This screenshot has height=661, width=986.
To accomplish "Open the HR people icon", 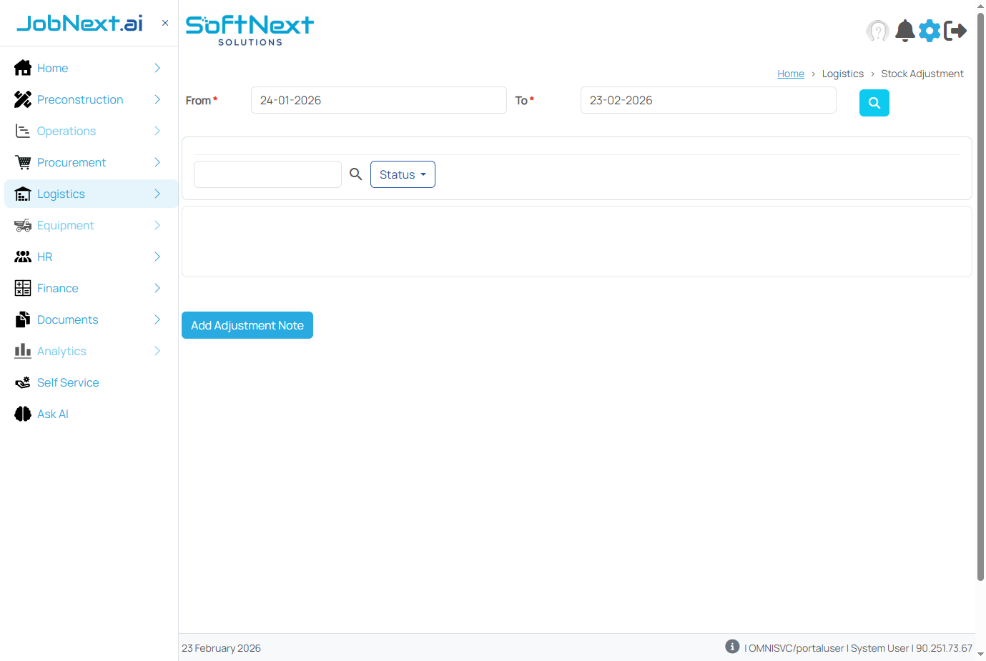I will tap(22, 257).
